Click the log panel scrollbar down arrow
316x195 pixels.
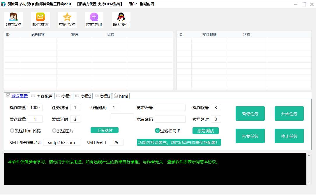tap(309, 182)
